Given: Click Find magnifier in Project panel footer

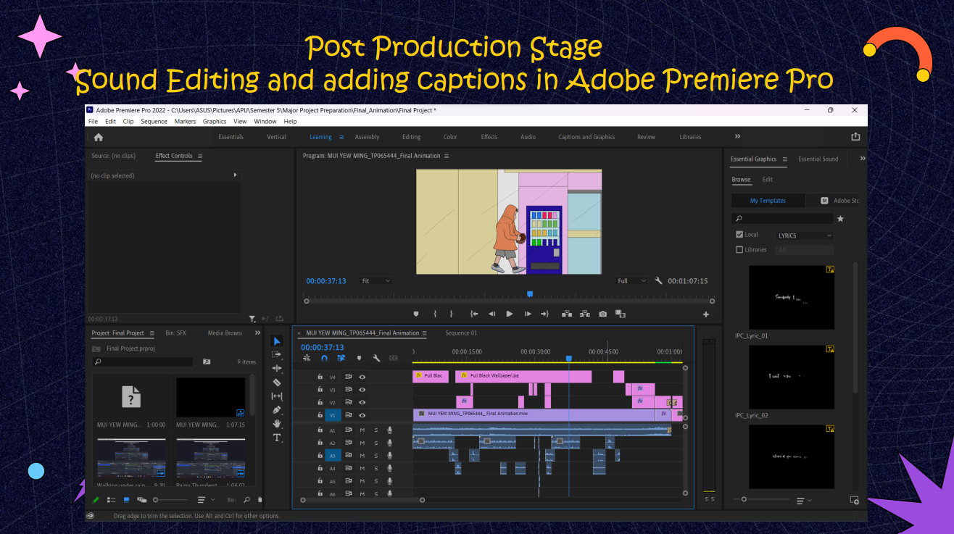Looking at the screenshot, I should [x=246, y=500].
